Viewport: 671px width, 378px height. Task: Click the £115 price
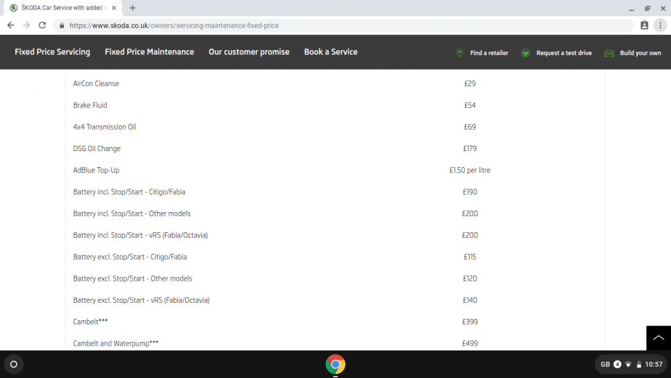(x=470, y=257)
